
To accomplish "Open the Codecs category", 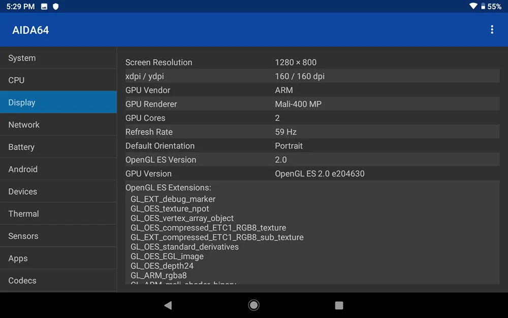I will tap(58, 280).
